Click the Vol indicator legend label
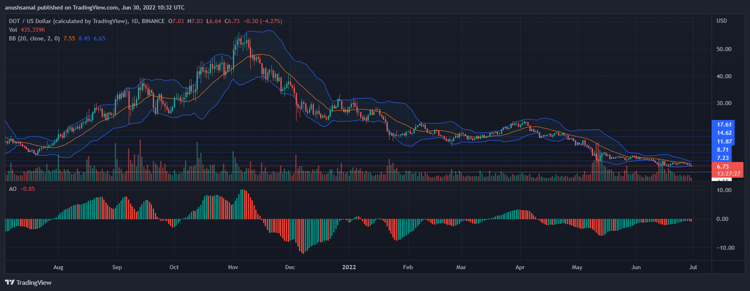Image resolution: width=750 pixels, height=291 pixels. coord(13,30)
